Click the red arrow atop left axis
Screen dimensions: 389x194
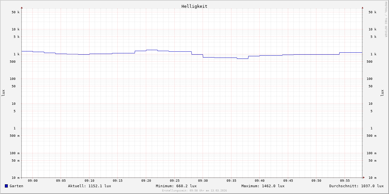22,7
